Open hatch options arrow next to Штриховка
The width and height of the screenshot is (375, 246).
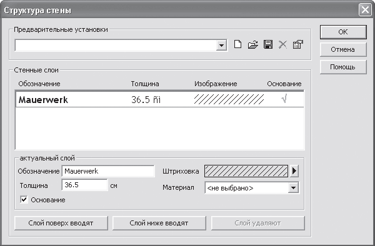[294, 171]
